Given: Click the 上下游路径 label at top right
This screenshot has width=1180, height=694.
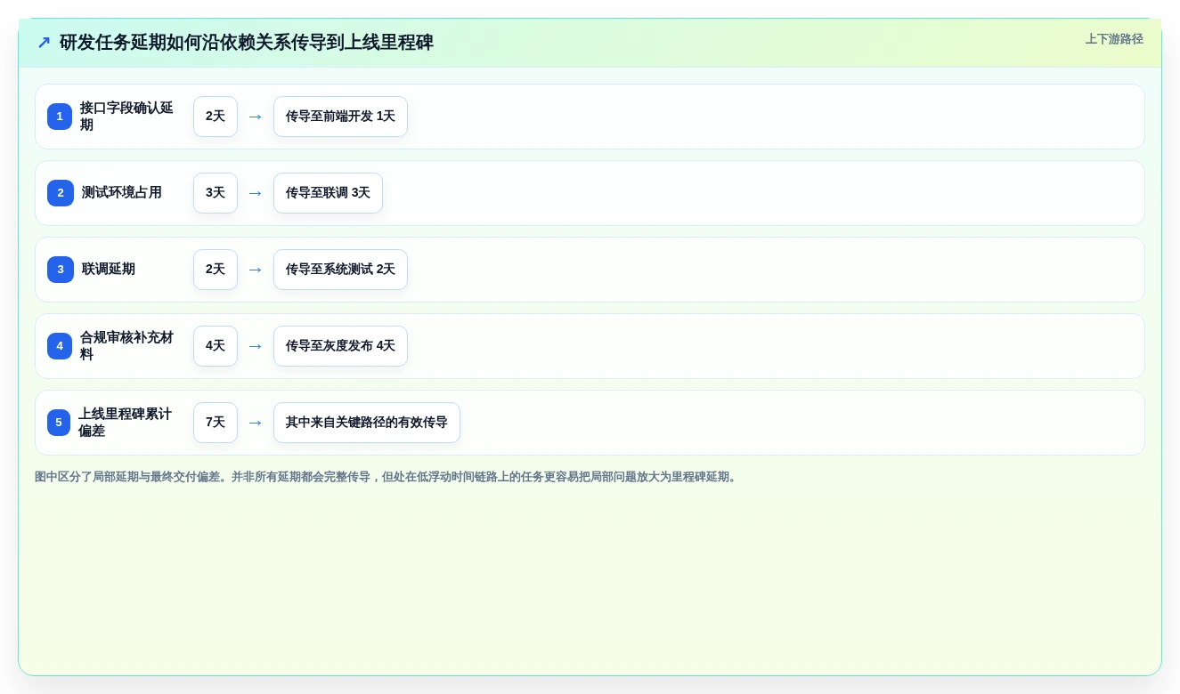Looking at the screenshot, I should [1114, 39].
